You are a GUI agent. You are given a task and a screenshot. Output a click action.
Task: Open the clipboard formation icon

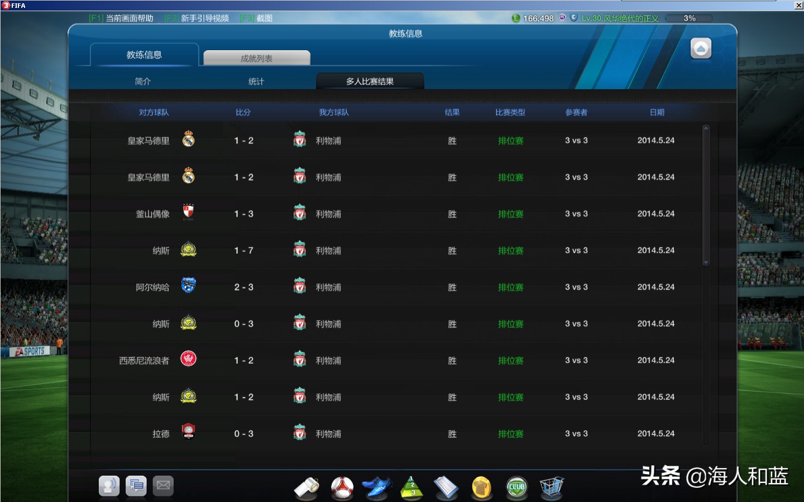coord(447,486)
